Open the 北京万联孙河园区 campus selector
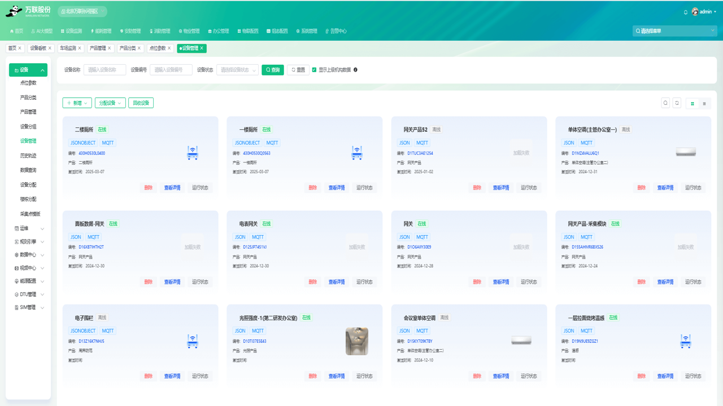 (82, 11)
